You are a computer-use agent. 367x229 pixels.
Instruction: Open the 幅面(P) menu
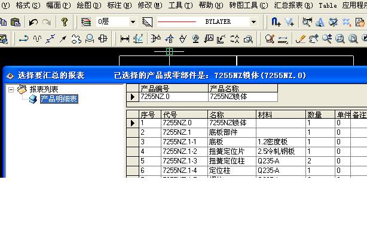[x=59, y=5]
